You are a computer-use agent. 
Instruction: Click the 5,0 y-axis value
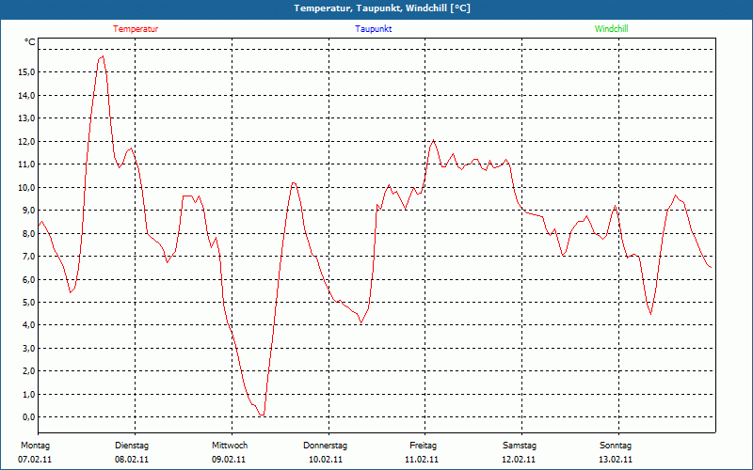pyautogui.click(x=28, y=302)
